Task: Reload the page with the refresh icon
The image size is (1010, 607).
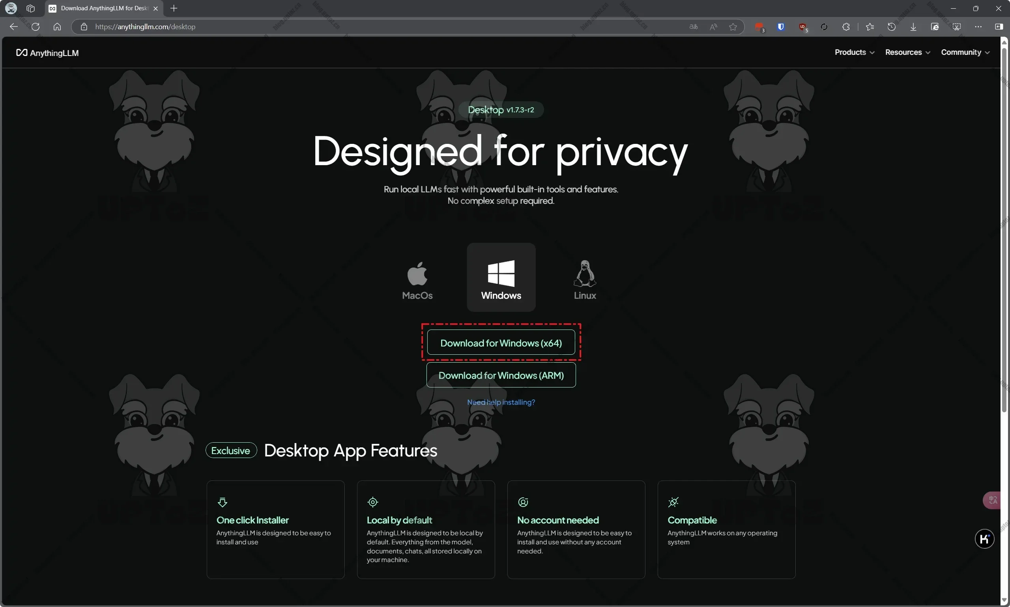Action: [35, 26]
